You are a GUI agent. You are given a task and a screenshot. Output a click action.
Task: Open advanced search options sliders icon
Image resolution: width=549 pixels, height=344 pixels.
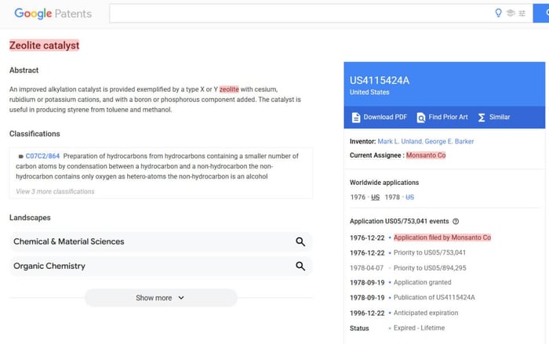click(x=522, y=13)
